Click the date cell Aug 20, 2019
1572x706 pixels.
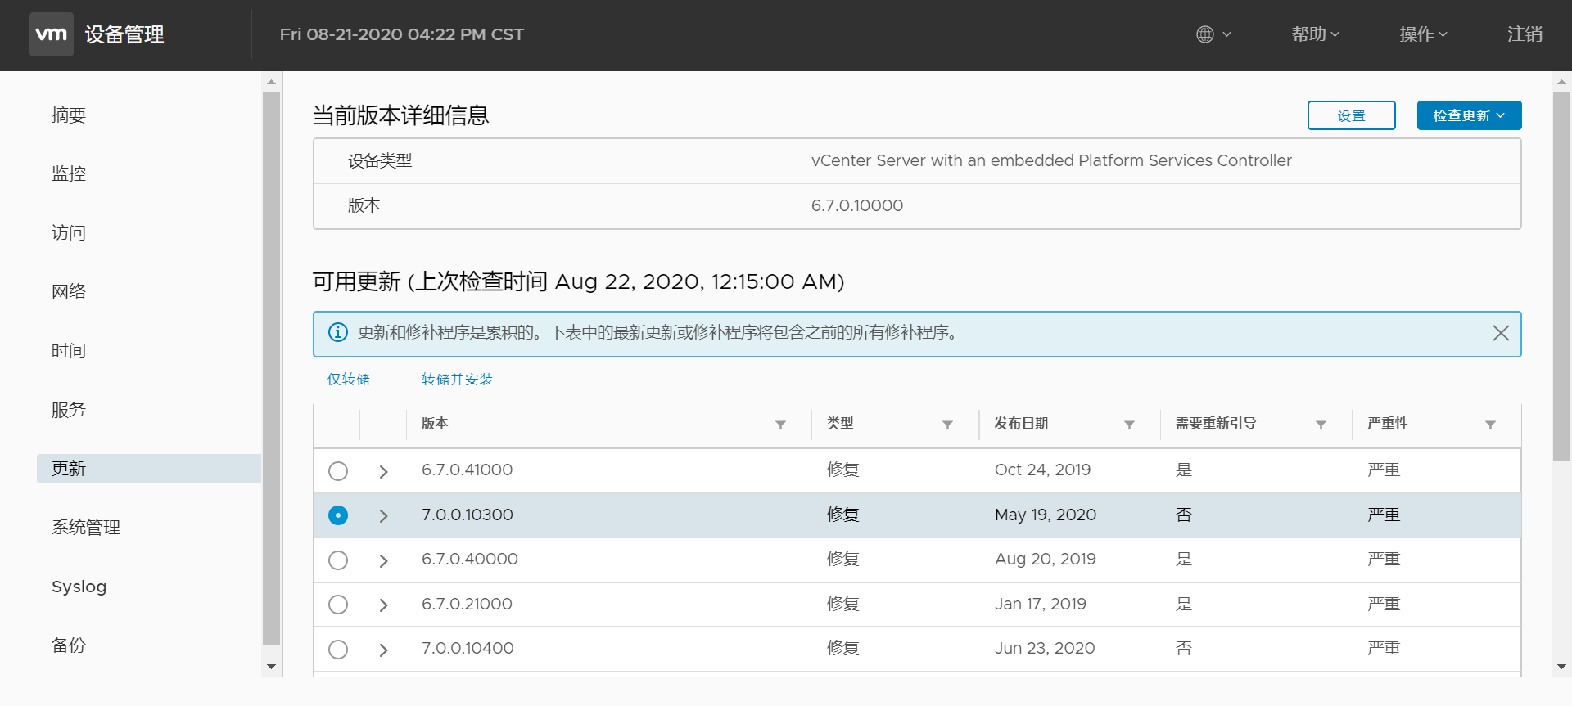pyautogui.click(x=1046, y=560)
